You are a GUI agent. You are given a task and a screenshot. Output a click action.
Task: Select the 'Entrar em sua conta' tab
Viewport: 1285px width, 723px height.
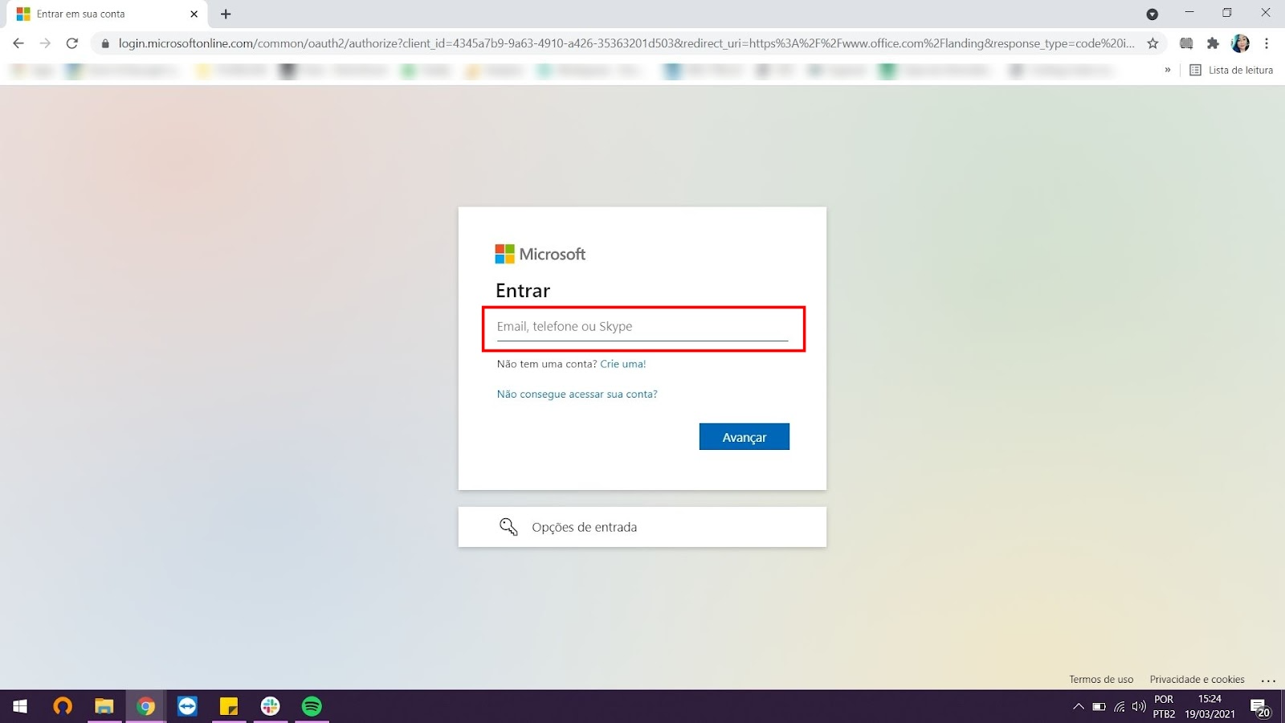coord(106,14)
